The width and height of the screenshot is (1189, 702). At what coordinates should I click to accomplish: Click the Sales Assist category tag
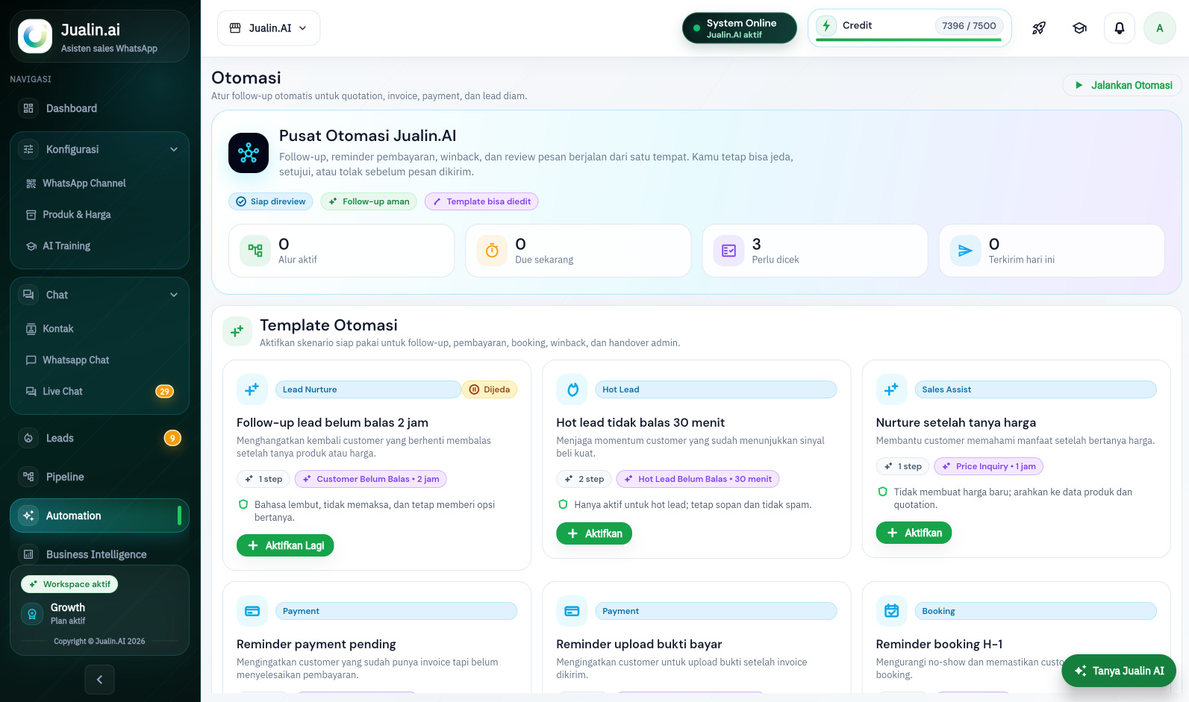1035,389
